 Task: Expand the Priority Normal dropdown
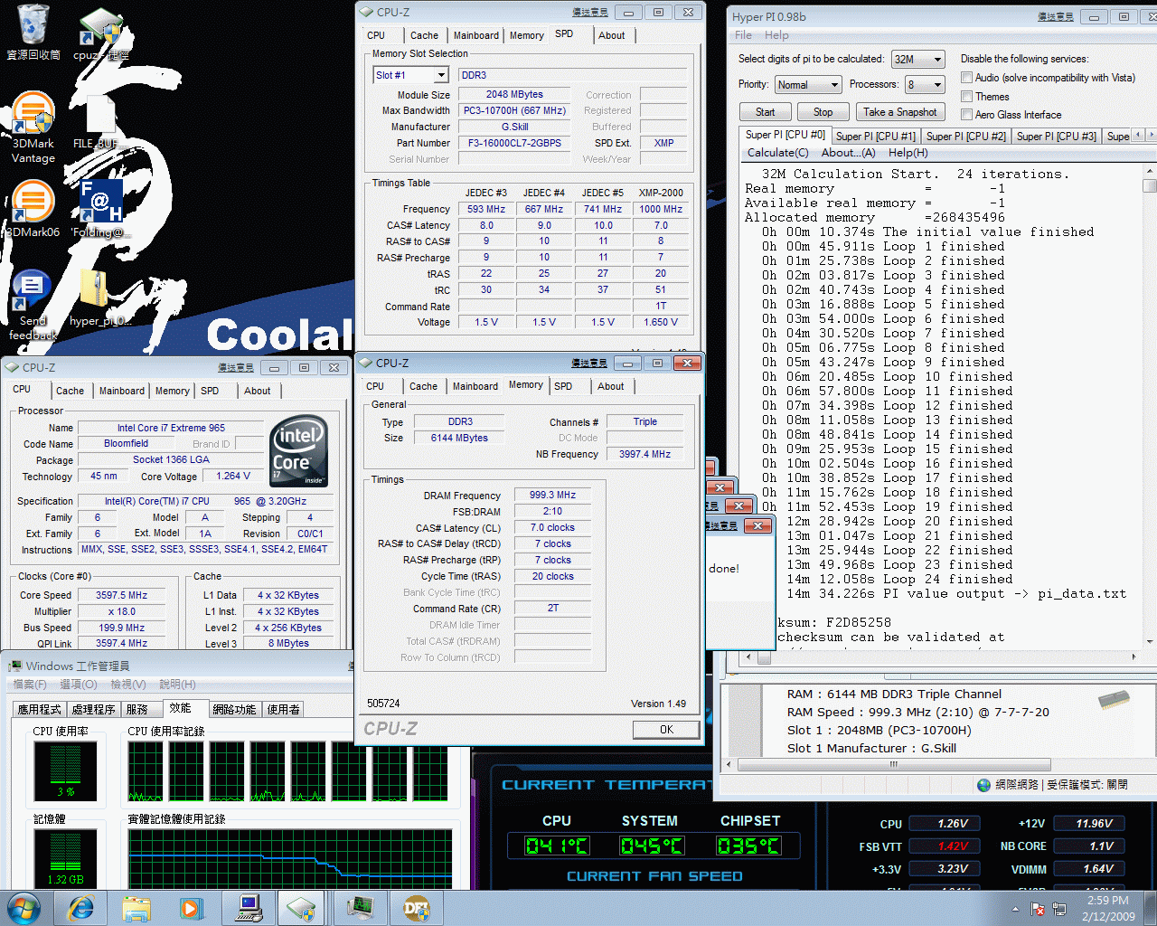pyautogui.click(x=808, y=85)
